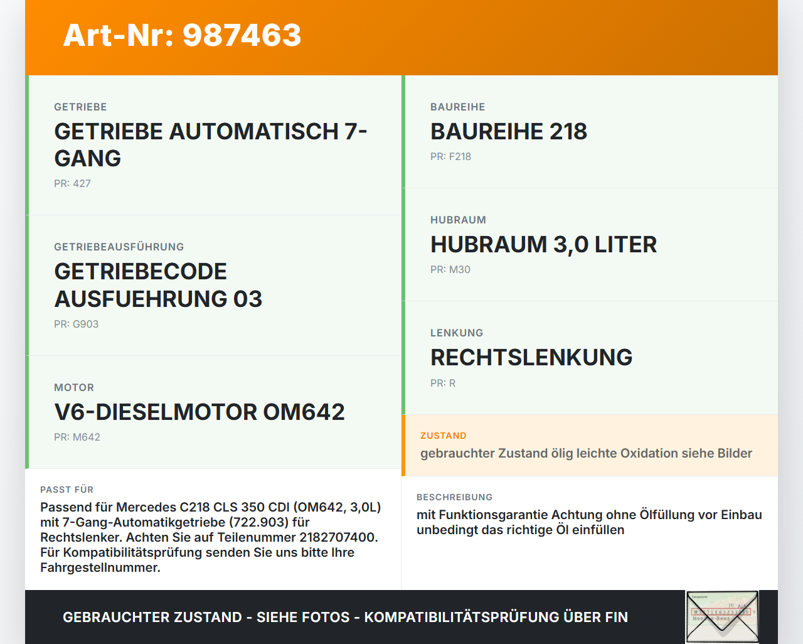Click the KOMPATIBILITÄTSPRÜFUNG ÜBER FIN footer banner
Screen dimensions: 803x644
coord(345,617)
